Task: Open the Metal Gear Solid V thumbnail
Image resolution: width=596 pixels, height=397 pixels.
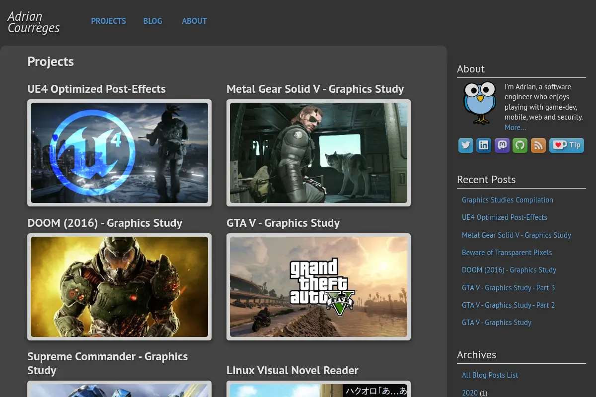Action: pos(318,153)
